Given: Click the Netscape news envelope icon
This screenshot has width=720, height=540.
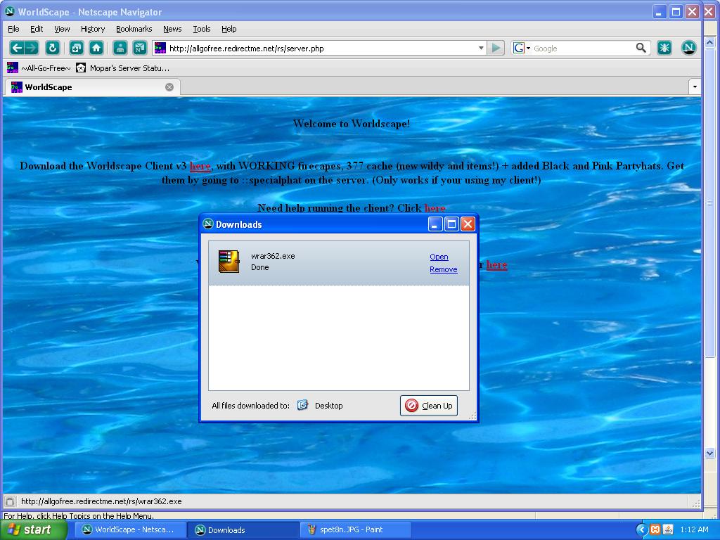Looking at the screenshot, I should [140, 48].
